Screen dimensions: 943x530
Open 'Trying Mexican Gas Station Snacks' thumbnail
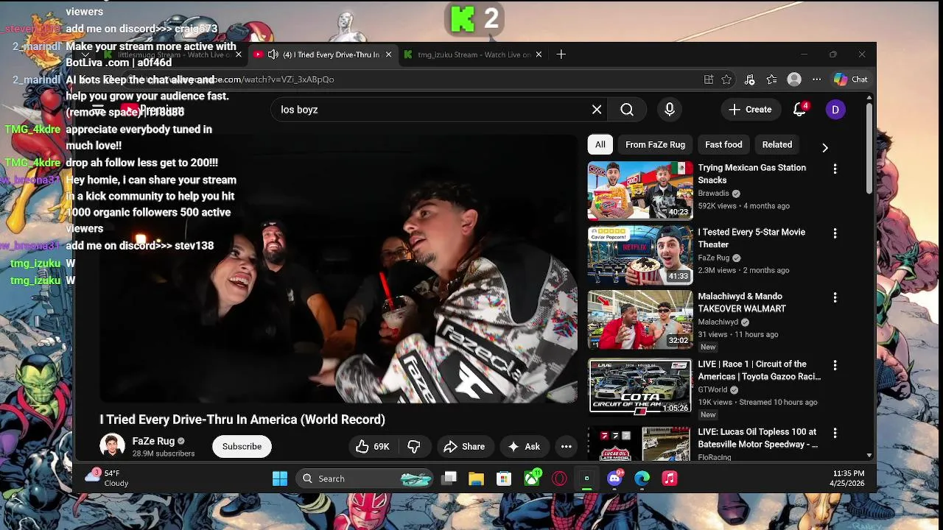640,191
